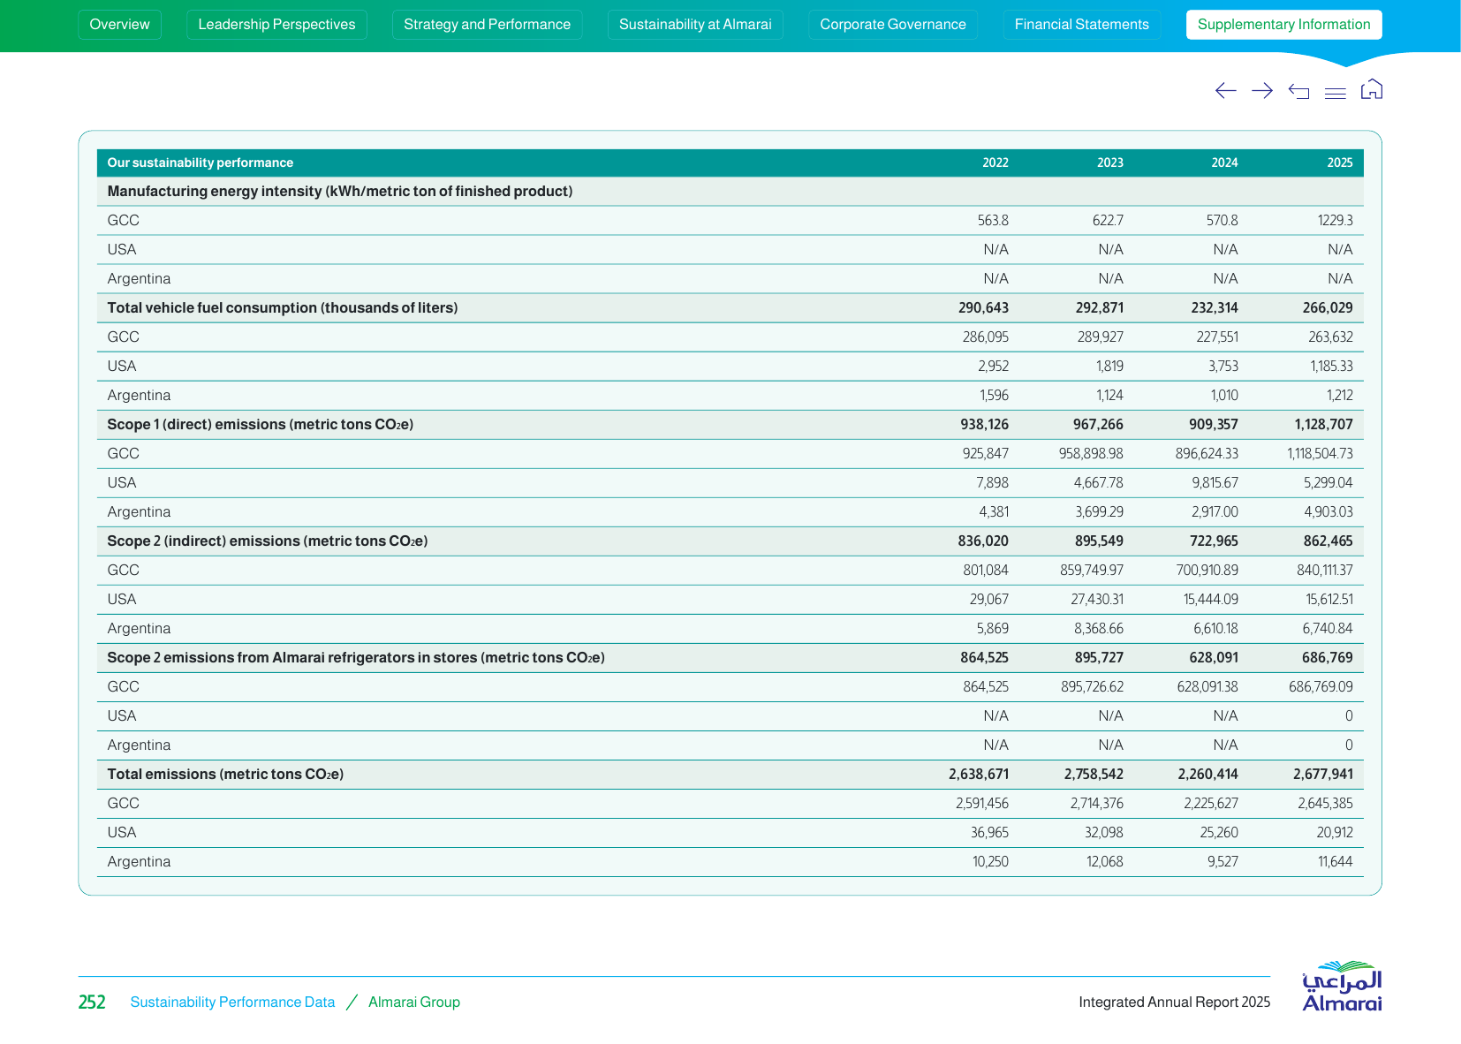Click the return-to-last-view arrow icon
Viewport: 1461px width, 1044px height.
(x=1298, y=91)
